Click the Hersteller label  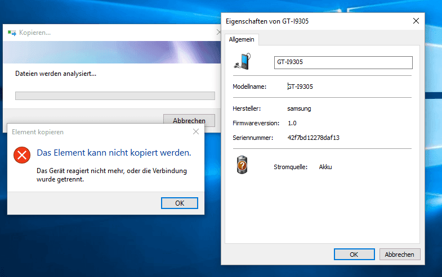(x=247, y=108)
